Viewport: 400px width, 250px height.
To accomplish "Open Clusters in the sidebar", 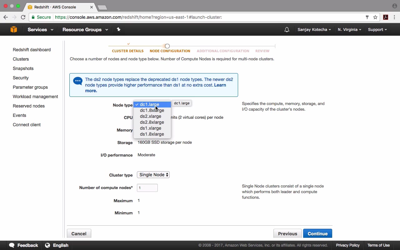I will point(21,59).
